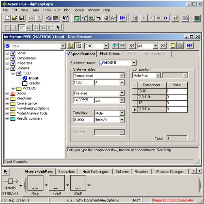Switch to the Flash Options tab
The image size is (204, 204).
[x=110, y=54]
